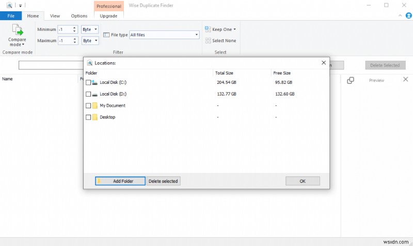Viewport: 413px width, 246px height.
Task: Check the My Document checkbox
Action: coord(88,106)
